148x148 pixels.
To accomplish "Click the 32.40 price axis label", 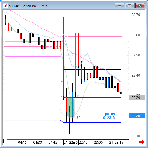I will (x=136, y=76).
